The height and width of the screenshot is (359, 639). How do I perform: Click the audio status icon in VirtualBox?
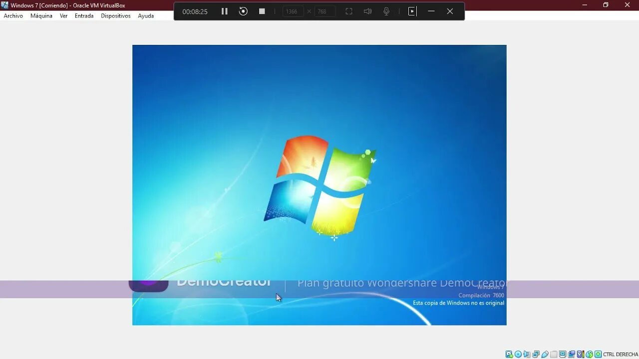pos(527,354)
